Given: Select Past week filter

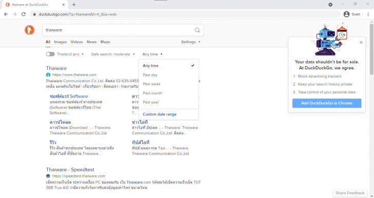Looking at the screenshot, I should tap(169, 84).
